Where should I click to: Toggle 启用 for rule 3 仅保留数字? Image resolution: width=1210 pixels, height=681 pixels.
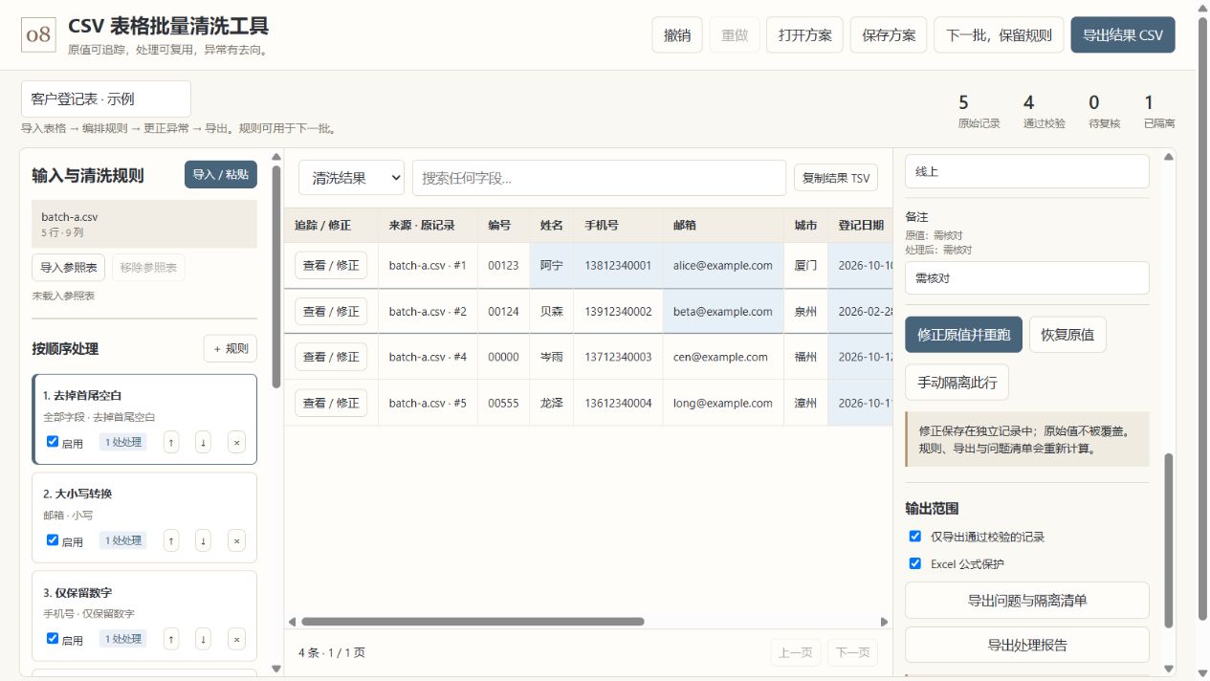[53, 639]
